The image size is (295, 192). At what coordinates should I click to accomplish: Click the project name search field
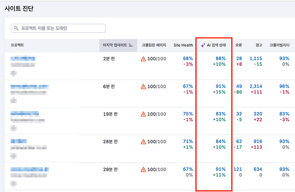pyautogui.click(x=58, y=28)
